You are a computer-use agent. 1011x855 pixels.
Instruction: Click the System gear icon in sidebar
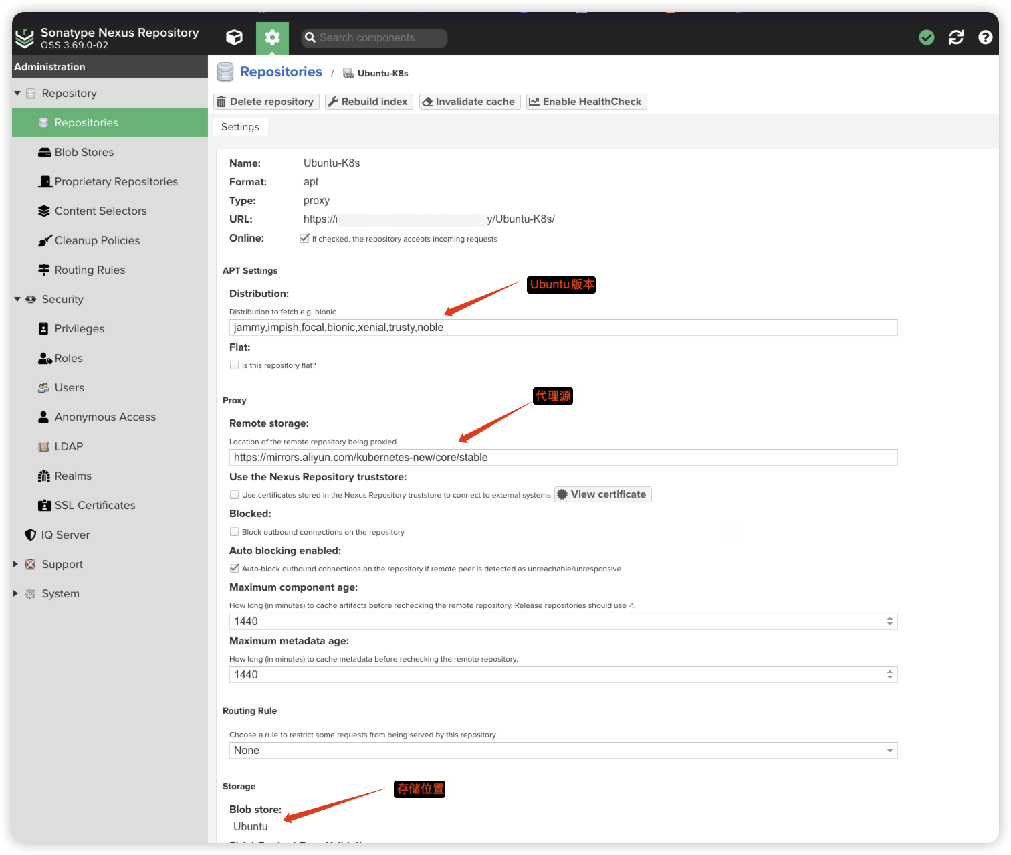pos(30,593)
